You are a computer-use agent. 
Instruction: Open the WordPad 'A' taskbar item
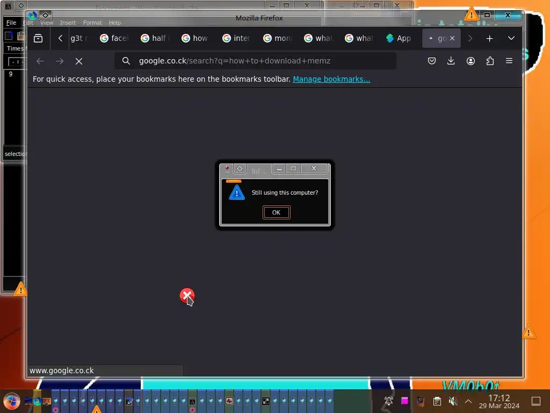[192, 401]
